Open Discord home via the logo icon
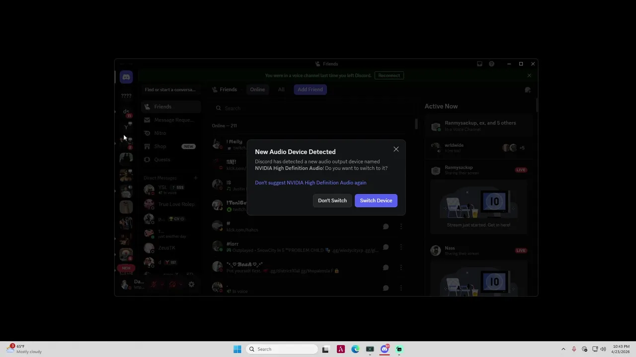The height and width of the screenshot is (357, 636). click(126, 77)
